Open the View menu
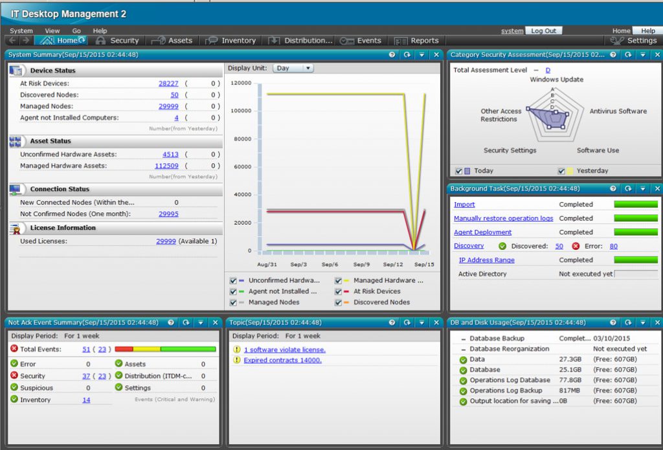 [52, 30]
